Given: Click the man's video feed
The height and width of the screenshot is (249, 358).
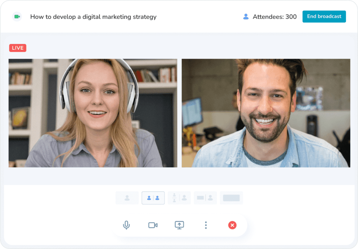Looking at the screenshot, I should 266,113.
